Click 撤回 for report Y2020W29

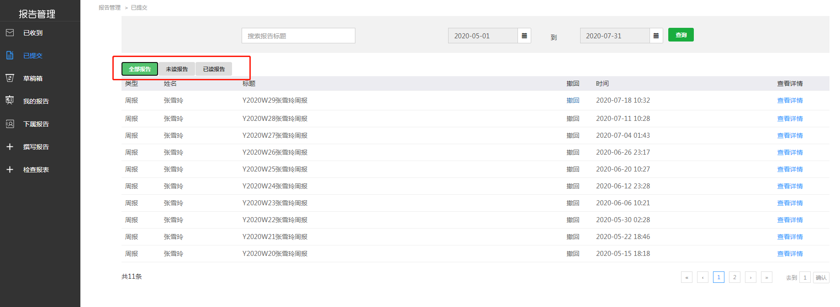(x=573, y=100)
